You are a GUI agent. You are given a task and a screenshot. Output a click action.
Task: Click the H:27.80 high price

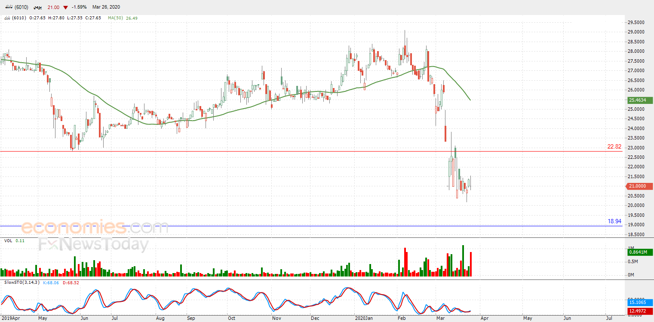click(x=56, y=18)
